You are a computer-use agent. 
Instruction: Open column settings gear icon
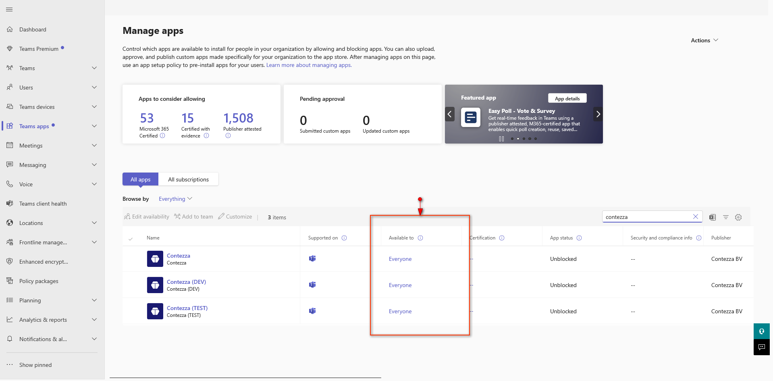click(738, 217)
